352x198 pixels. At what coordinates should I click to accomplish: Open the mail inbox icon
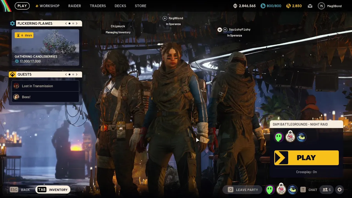click(310, 6)
